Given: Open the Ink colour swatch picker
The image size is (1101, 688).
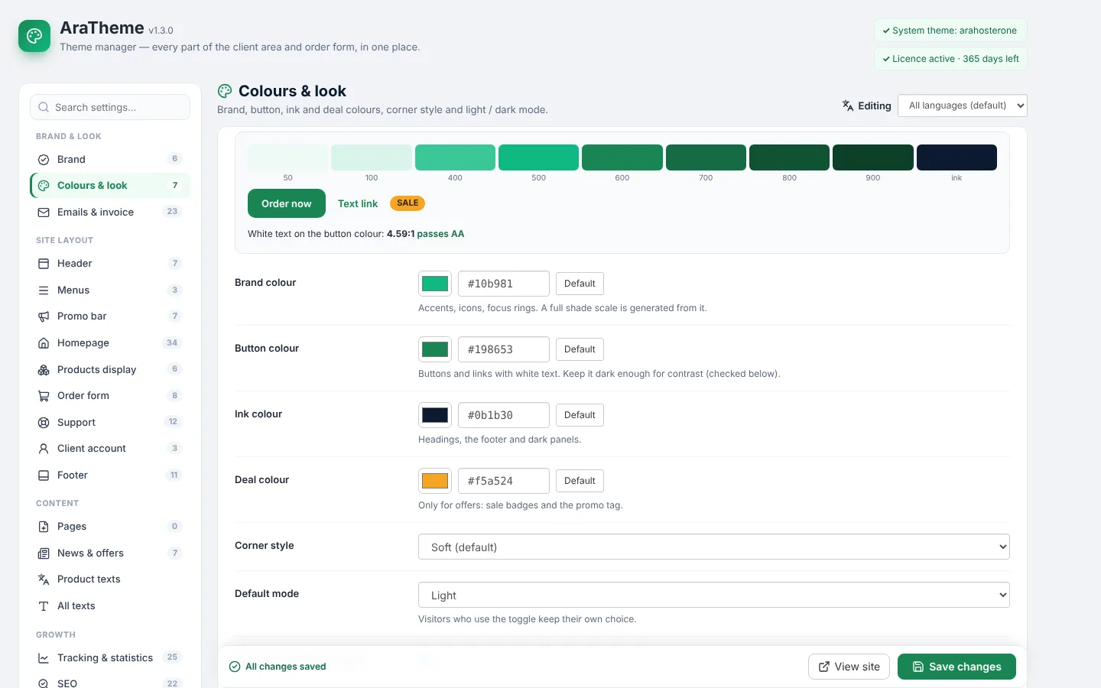Looking at the screenshot, I should pyautogui.click(x=435, y=415).
